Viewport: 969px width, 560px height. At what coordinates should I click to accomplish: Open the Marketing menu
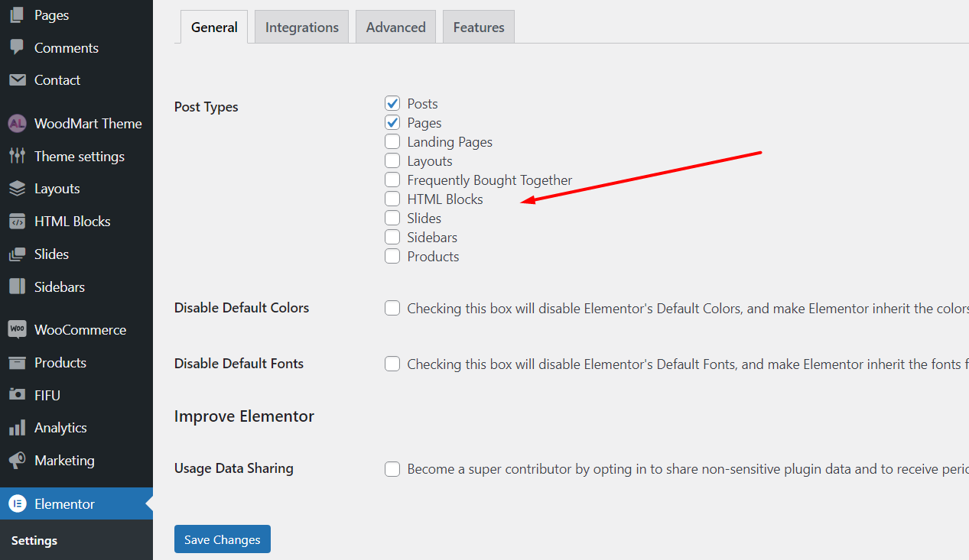(x=76, y=461)
